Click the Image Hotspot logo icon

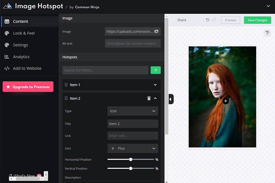[7, 6]
